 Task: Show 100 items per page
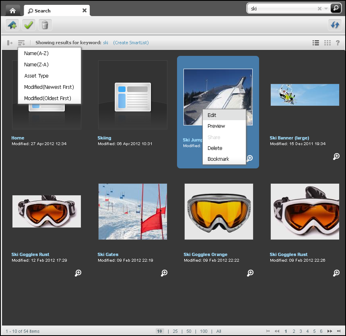(204, 331)
